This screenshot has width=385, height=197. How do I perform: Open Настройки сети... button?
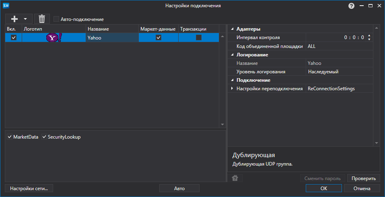click(x=29, y=189)
